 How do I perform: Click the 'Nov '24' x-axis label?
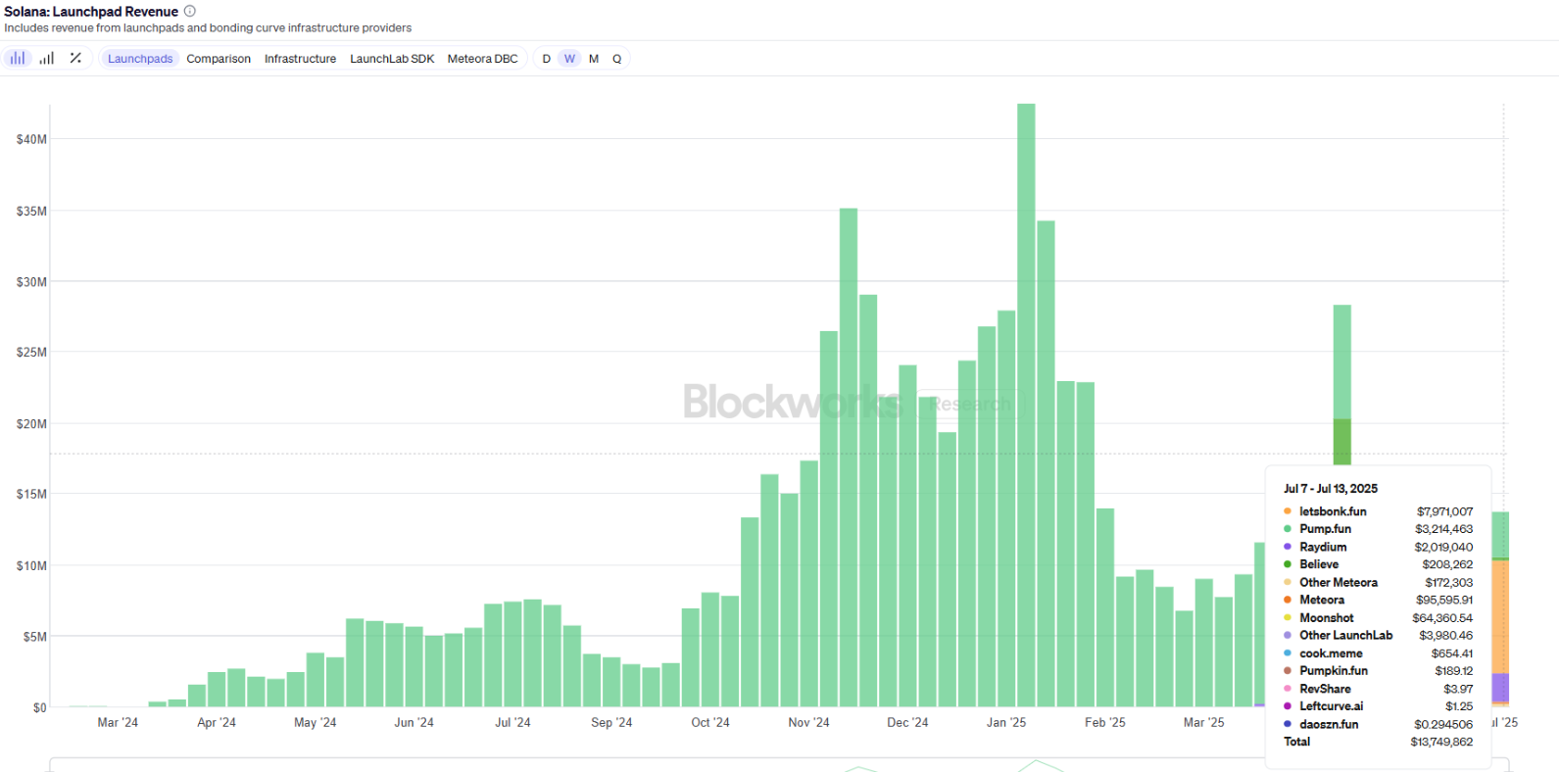pos(808,722)
